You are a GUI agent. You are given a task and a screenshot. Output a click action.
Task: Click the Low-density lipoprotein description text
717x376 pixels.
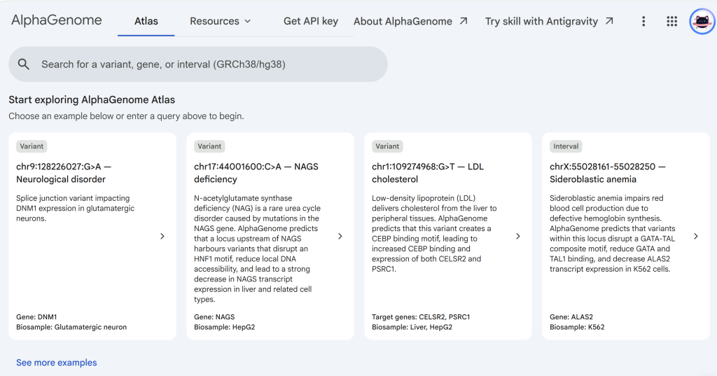(x=434, y=233)
